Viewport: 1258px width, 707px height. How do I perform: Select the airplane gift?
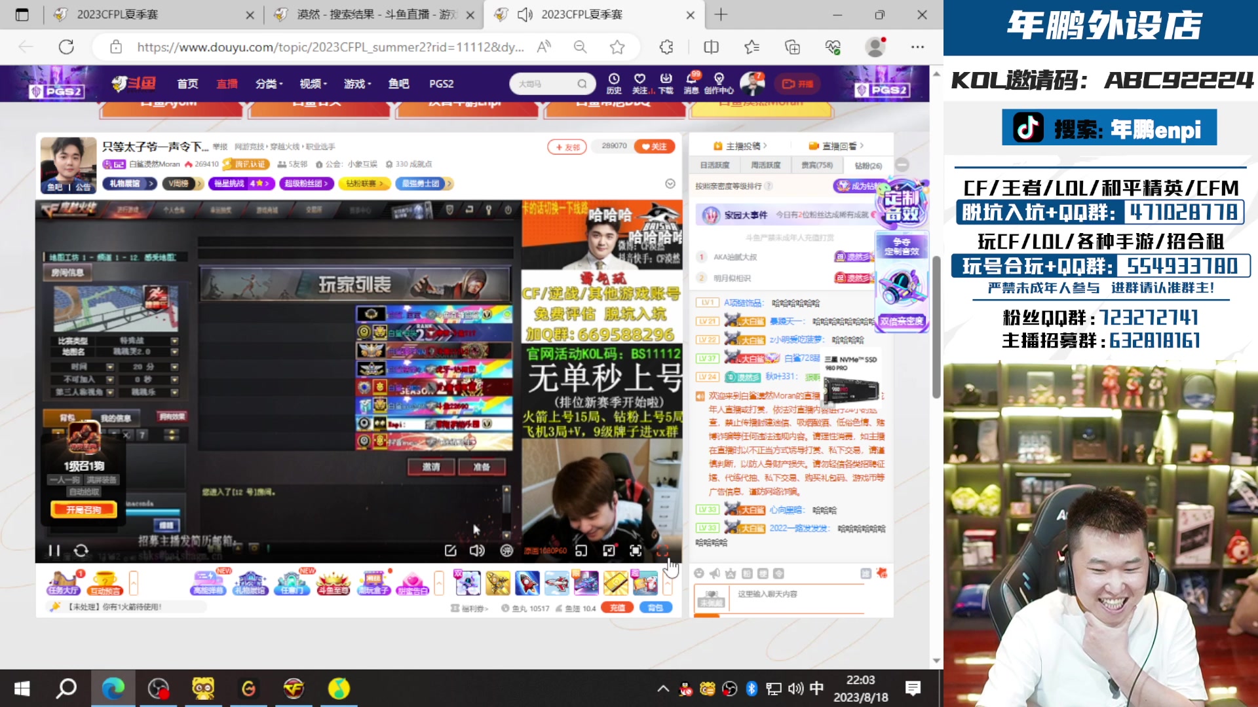coord(556,583)
